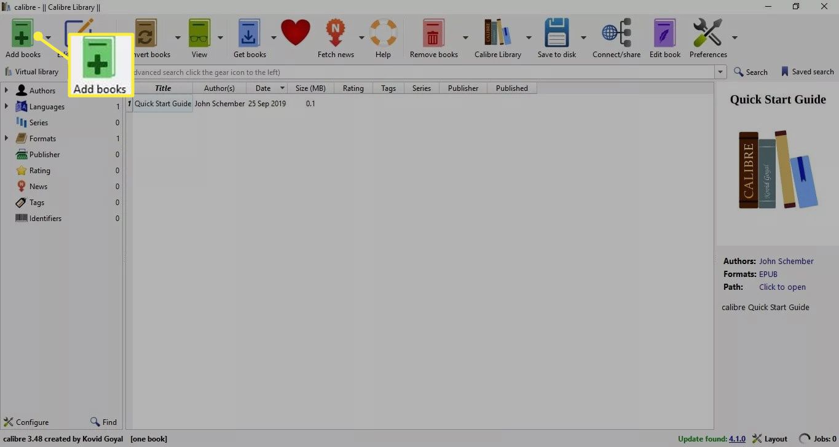
Task: Select News in the tag browser
Action: point(38,187)
